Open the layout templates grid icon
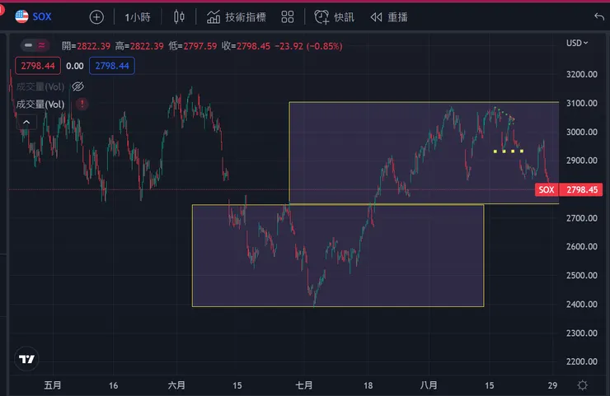The width and height of the screenshot is (610, 396). (288, 17)
